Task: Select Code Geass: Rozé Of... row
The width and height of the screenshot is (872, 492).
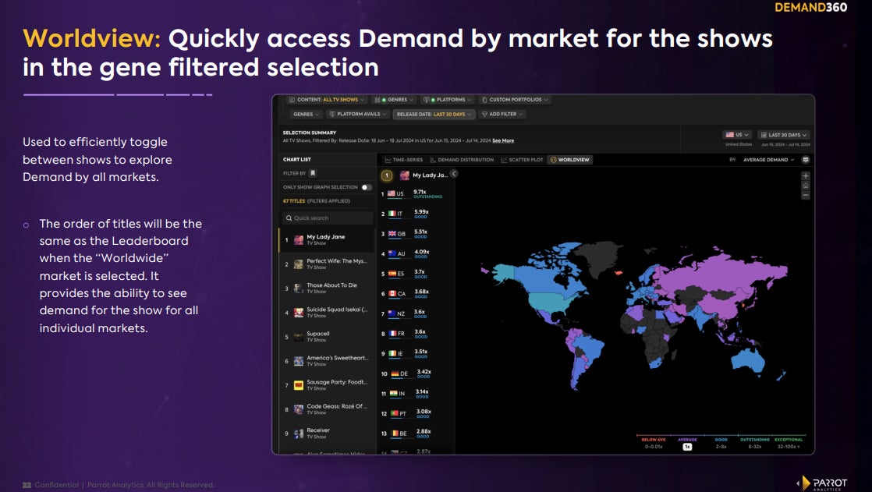Action: click(x=327, y=409)
